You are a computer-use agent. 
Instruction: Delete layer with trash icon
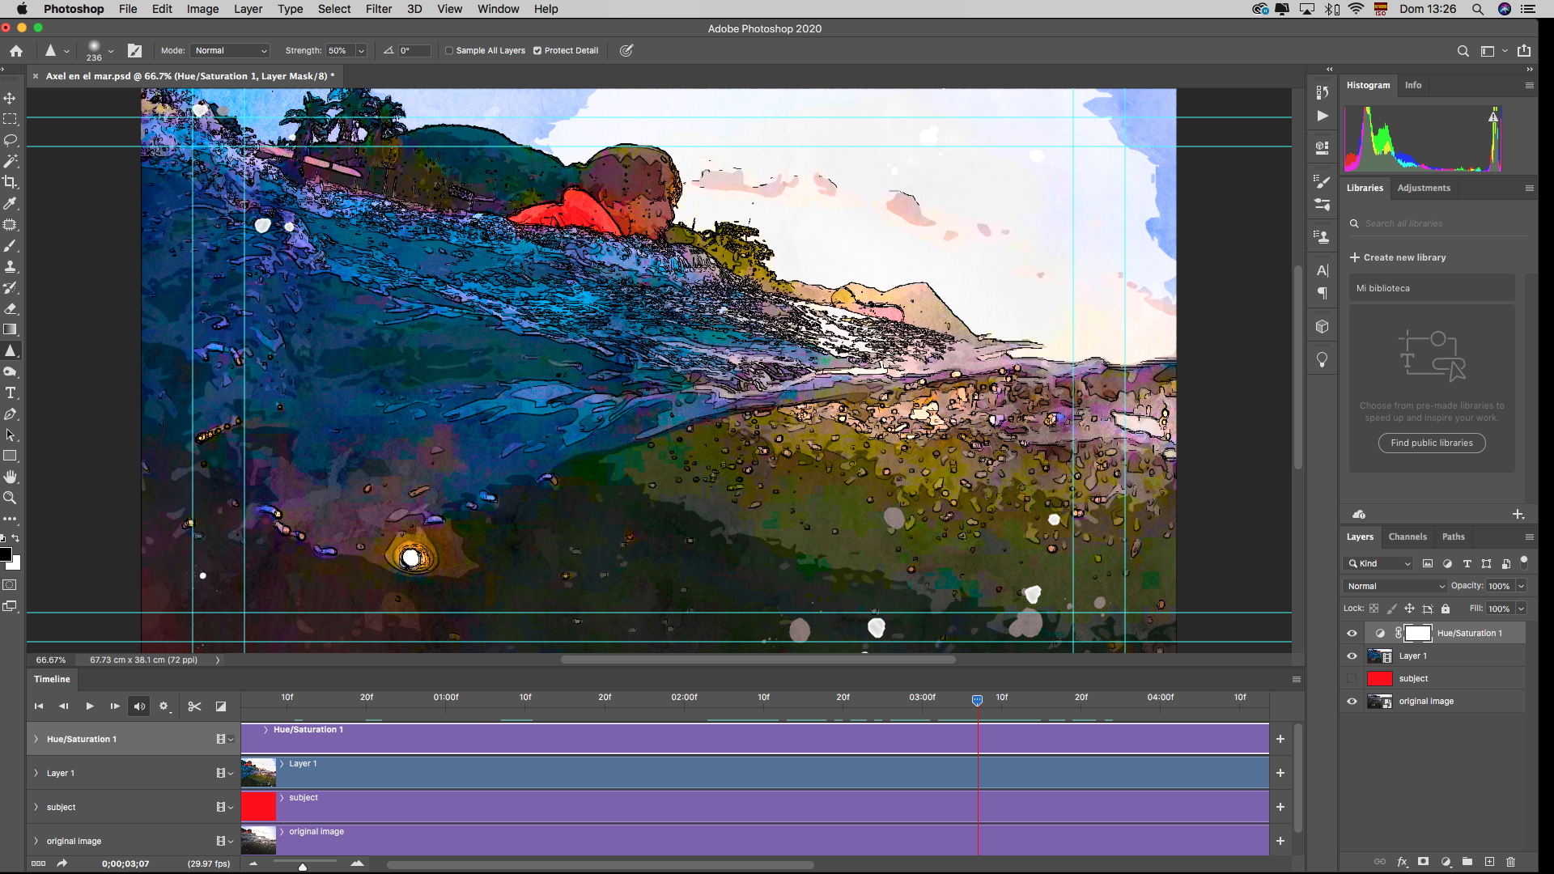pyautogui.click(x=1510, y=862)
